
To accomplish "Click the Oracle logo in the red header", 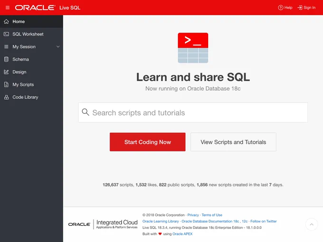I will point(35,8).
